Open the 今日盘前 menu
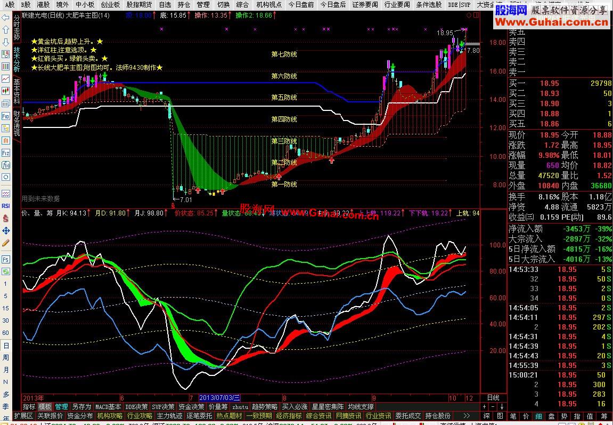Viewport: 613px width, 425px height. click(x=301, y=5)
